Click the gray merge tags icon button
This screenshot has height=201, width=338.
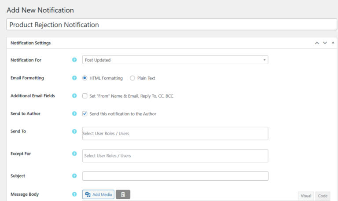pyautogui.click(x=123, y=194)
